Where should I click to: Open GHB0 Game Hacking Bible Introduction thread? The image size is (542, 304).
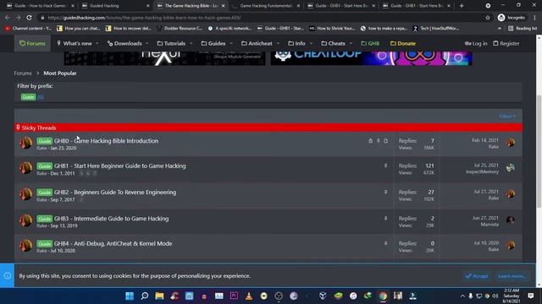coord(106,141)
